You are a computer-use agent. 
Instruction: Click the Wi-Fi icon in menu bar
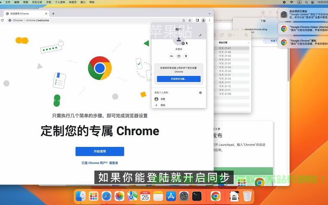(292, 2)
